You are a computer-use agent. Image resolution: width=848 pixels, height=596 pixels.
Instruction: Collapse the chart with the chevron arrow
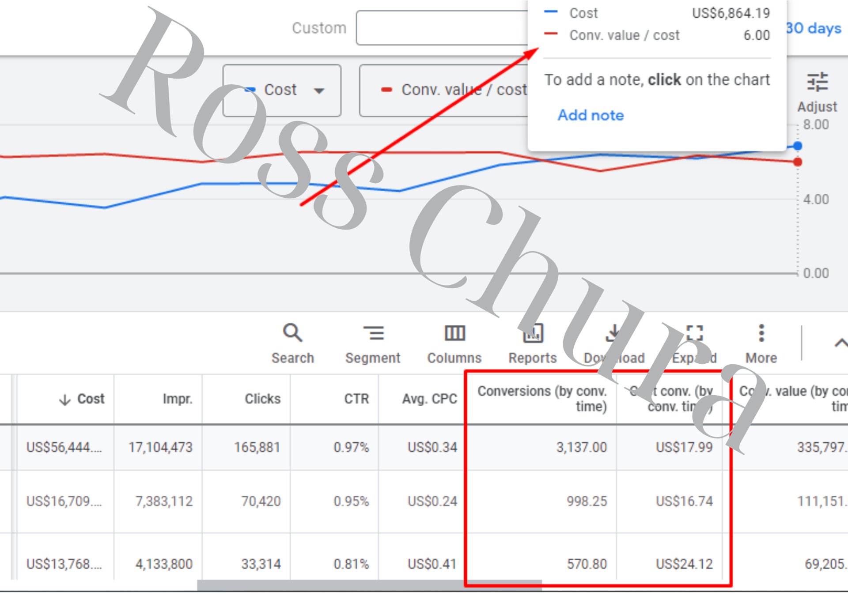coord(840,343)
